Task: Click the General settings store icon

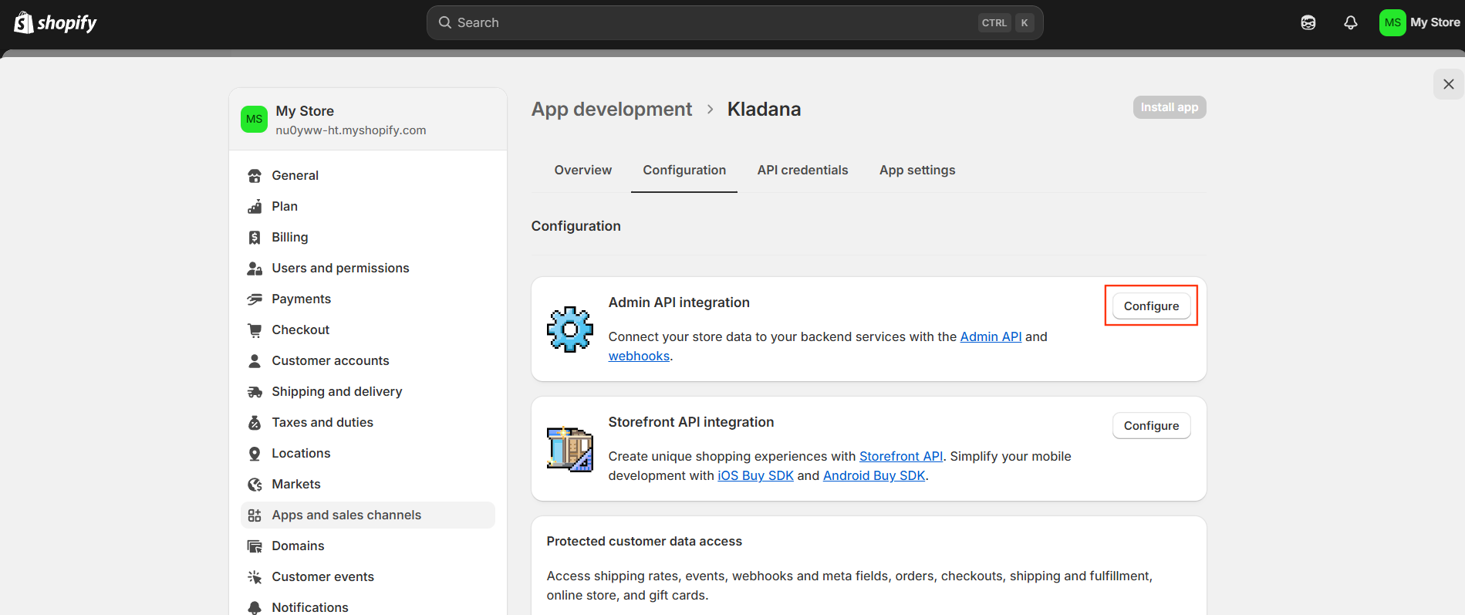Action: [255, 176]
